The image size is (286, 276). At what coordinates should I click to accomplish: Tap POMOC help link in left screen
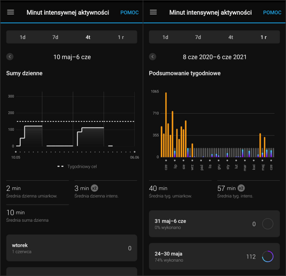click(x=130, y=12)
